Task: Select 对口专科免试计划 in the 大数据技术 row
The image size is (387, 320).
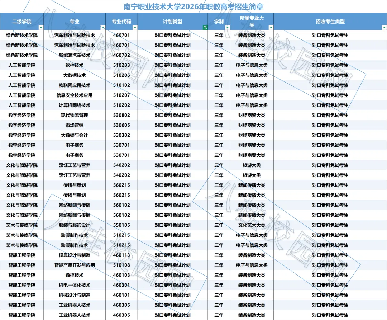Action: (x=172, y=75)
